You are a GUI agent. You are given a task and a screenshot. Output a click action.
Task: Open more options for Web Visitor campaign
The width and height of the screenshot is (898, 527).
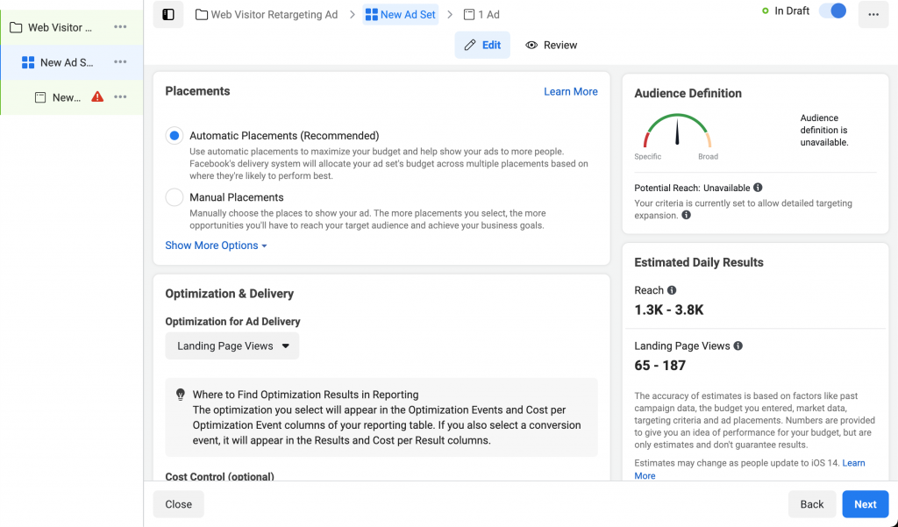[x=120, y=27]
